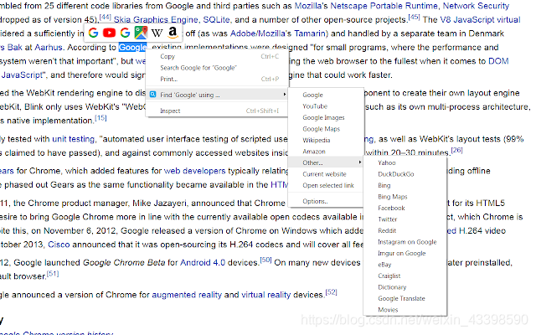The height and width of the screenshot is (335, 536).
Task: Select Imgur on Google in the list
Action: (405, 253)
